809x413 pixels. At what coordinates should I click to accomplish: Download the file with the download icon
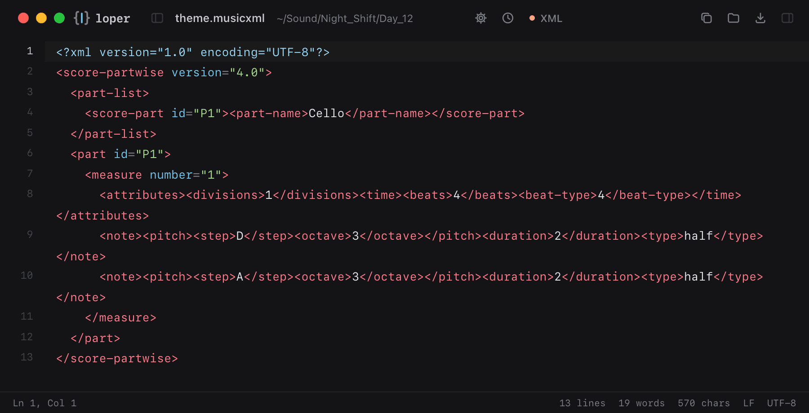pyautogui.click(x=760, y=18)
